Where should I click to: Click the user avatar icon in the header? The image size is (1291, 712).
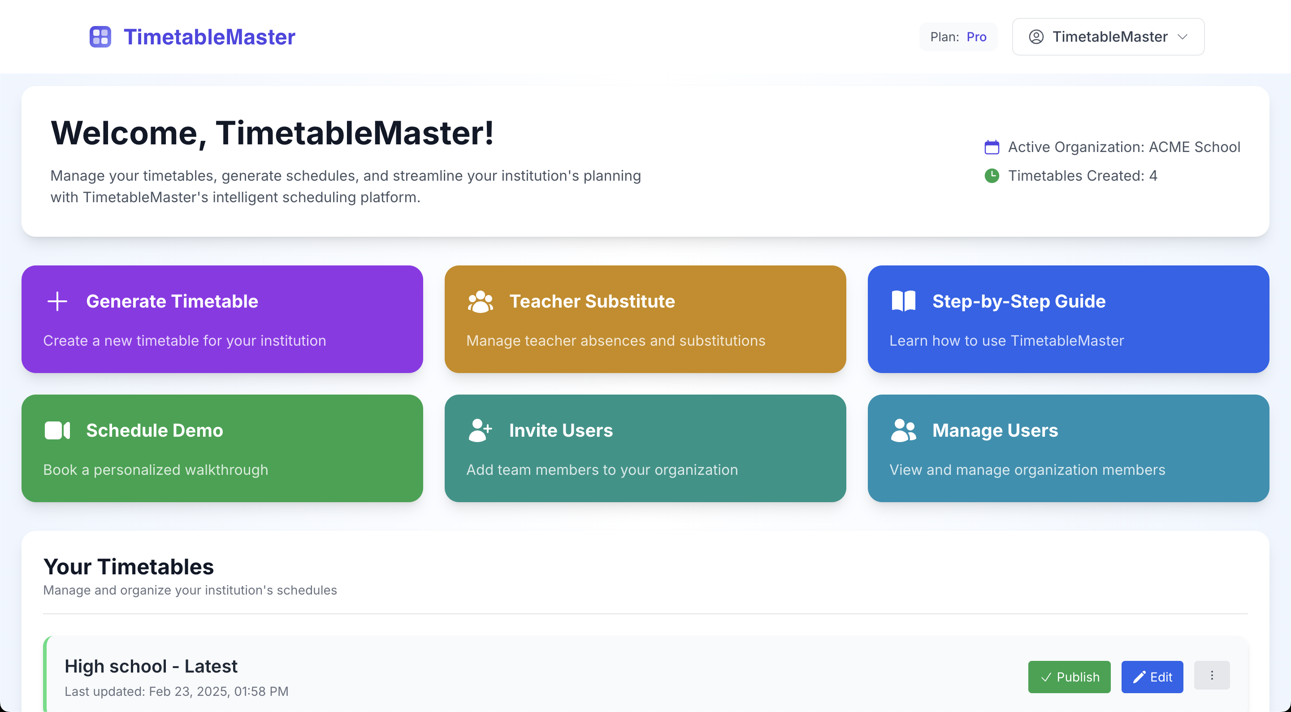pyautogui.click(x=1036, y=37)
